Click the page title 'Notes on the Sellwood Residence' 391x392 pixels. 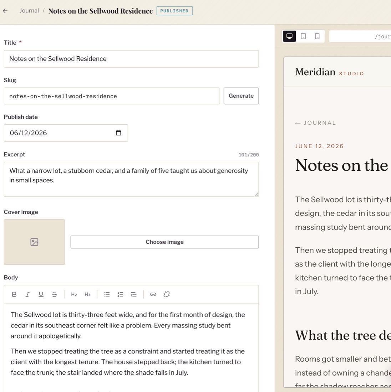(x=100, y=11)
